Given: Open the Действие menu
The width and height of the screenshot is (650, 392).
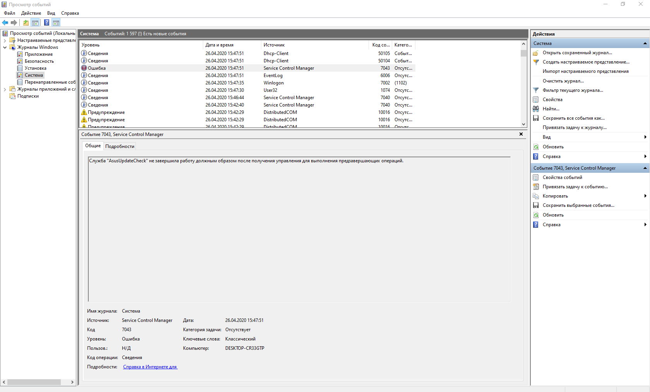Looking at the screenshot, I should coord(31,13).
